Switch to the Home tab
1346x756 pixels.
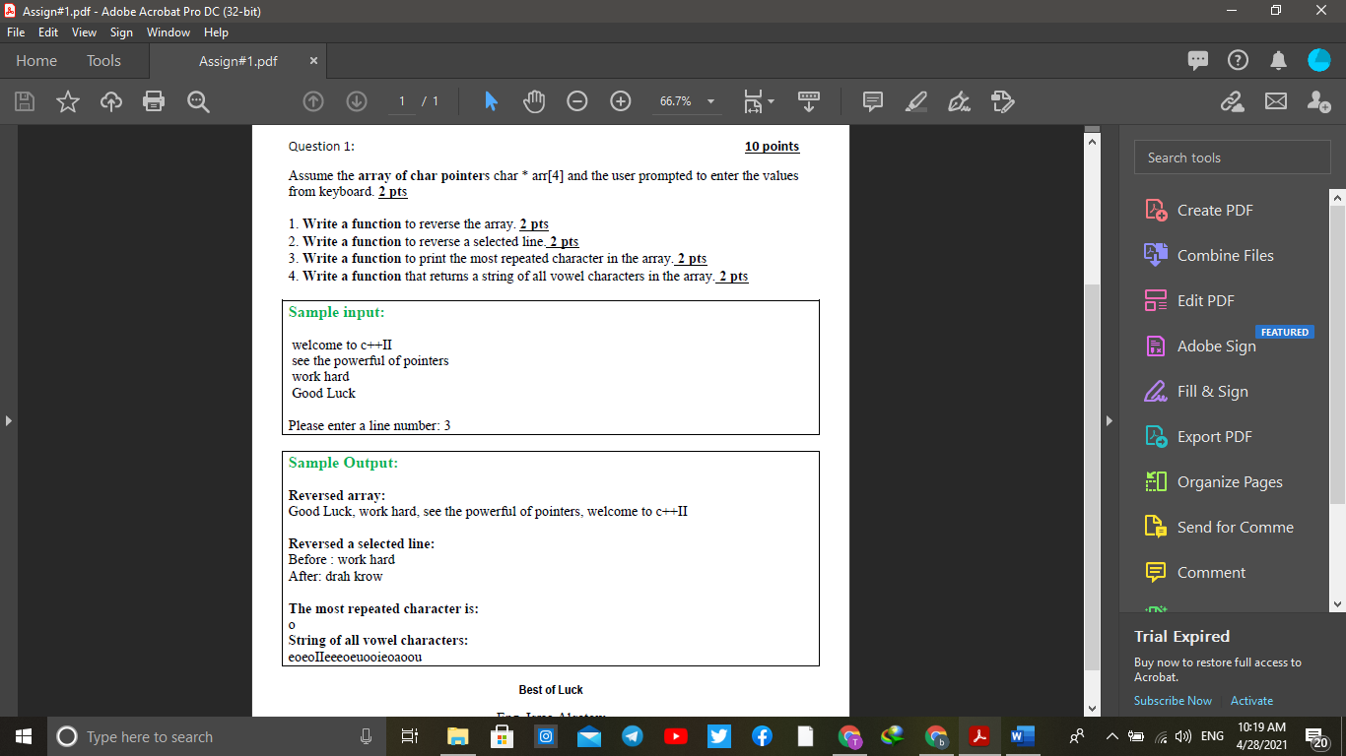point(36,61)
